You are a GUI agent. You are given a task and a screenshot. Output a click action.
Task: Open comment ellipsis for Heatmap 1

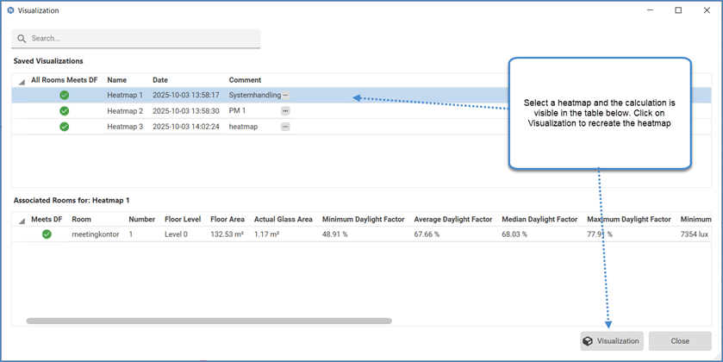coord(285,96)
